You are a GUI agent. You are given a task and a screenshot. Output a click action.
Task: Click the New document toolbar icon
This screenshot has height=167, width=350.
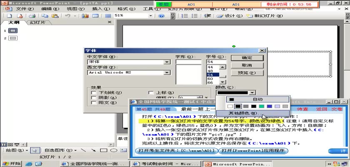pos(9,16)
